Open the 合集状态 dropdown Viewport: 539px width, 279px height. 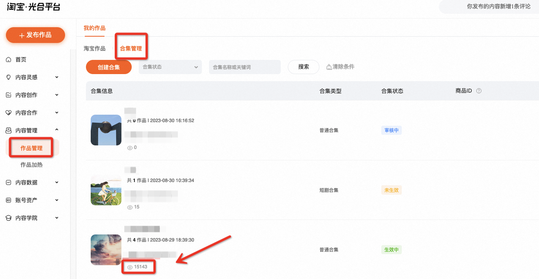(170, 67)
